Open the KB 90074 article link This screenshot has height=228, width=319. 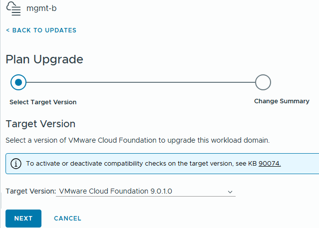point(270,164)
